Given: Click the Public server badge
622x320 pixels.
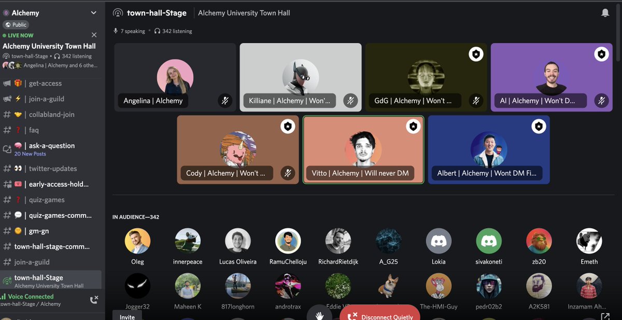Looking at the screenshot, I should pyautogui.click(x=16, y=25).
